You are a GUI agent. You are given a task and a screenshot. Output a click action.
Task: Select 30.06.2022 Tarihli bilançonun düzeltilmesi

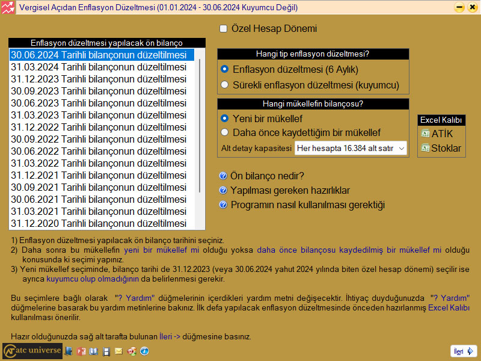click(102, 151)
